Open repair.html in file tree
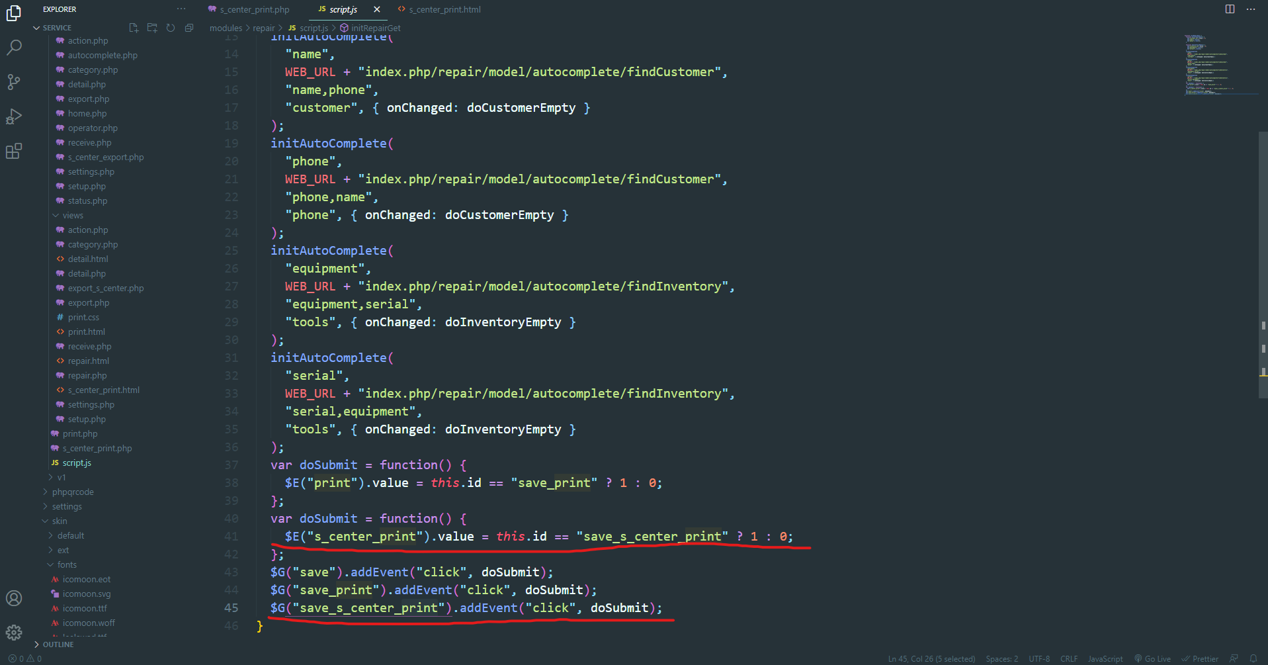This screenshot has width=1268, height=665. click(x=88, y=361)
